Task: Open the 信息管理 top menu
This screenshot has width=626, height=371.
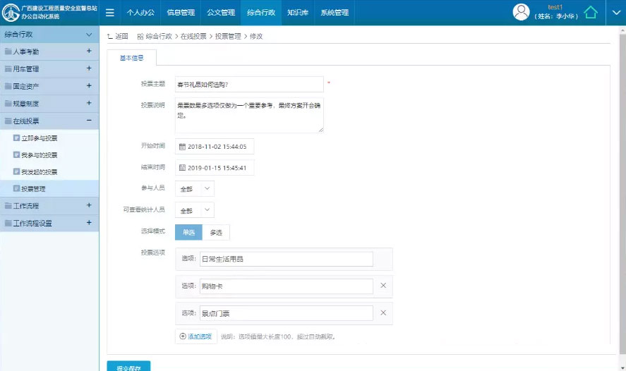Action: (181, 13)
